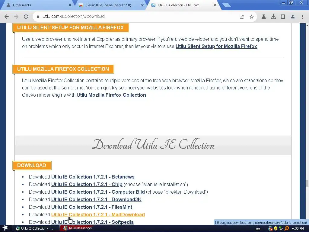
Task: Open MSN Messenger taskbar button
Action: 78,228
